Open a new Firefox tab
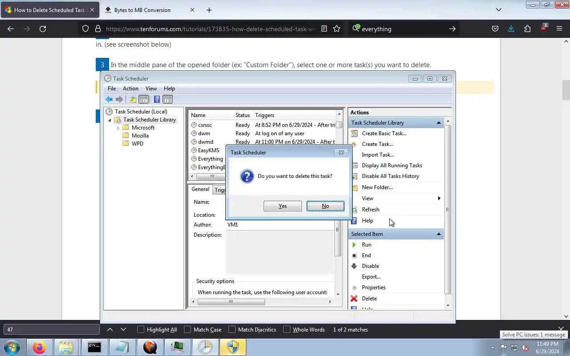 click(209, 10)
